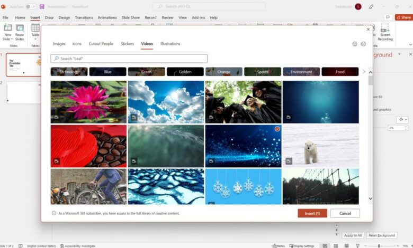Select the Sports category chip
Image resolution: width=413 pixels, height=248 pixels.
(x=263, y=72)
